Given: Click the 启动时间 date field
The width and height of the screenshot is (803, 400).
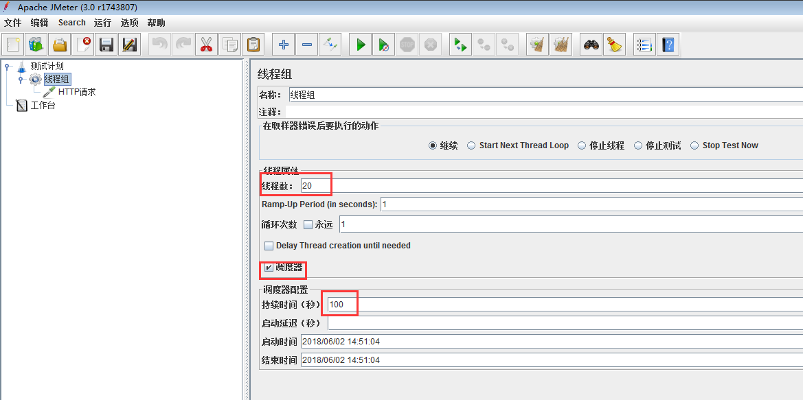Looking at the screenshot, I should pos(552,341).
